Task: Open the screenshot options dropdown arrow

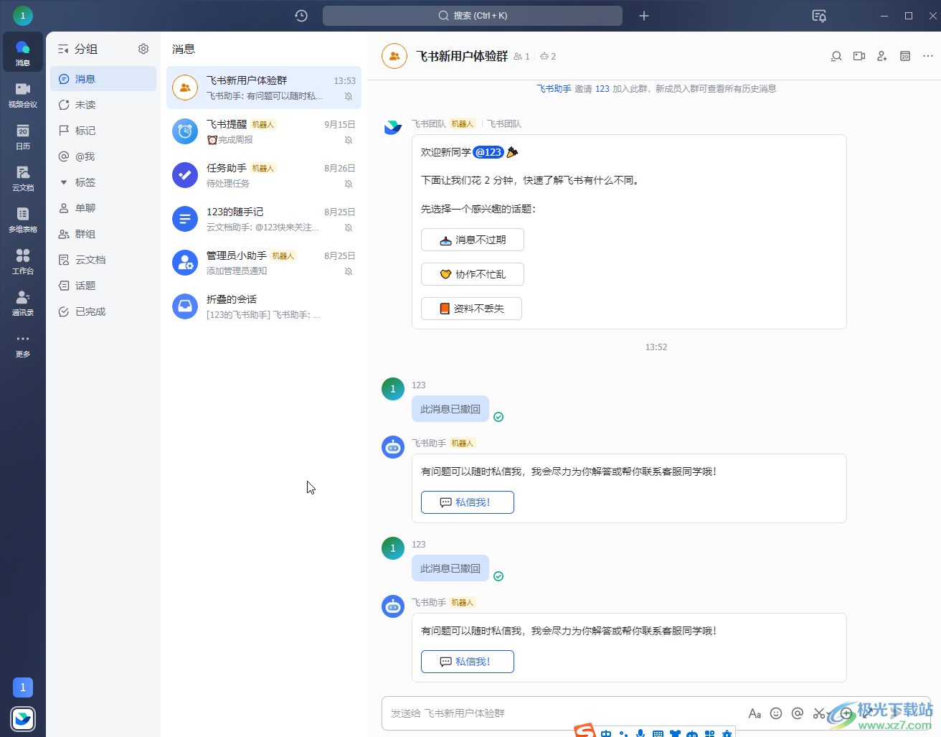Action: (x=829, y=714)
